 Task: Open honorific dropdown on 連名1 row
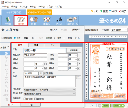pyautogui.click(x=73, y=59)
